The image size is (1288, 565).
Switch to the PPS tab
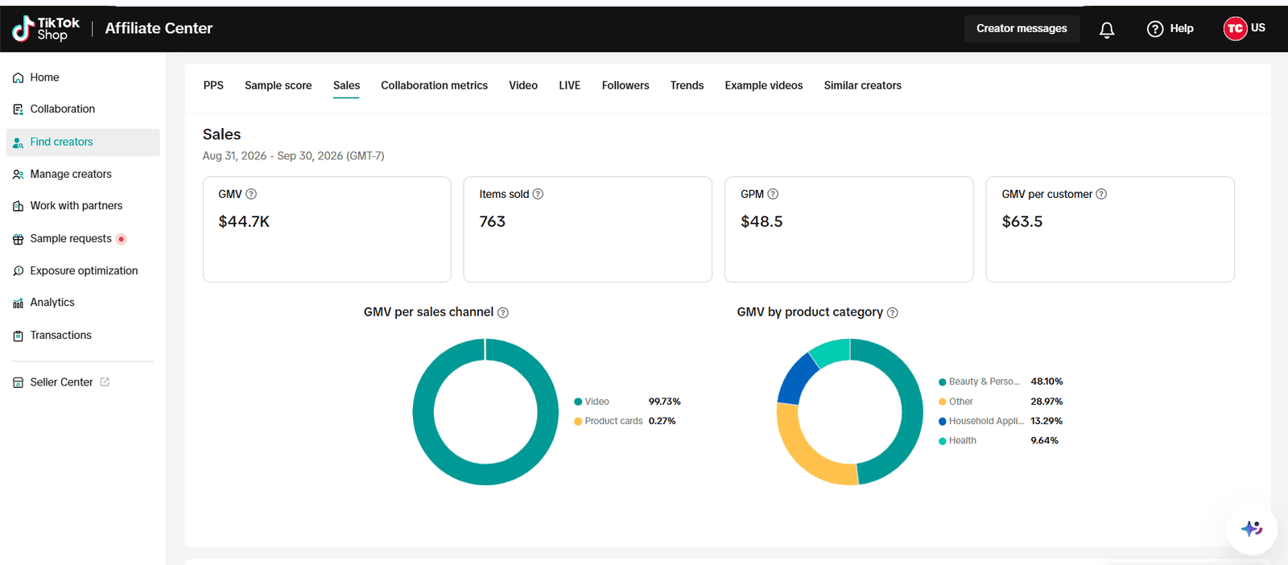pyautogui.click(x=213, y=85)
